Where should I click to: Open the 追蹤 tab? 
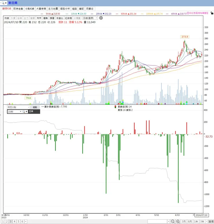point(74,9)
